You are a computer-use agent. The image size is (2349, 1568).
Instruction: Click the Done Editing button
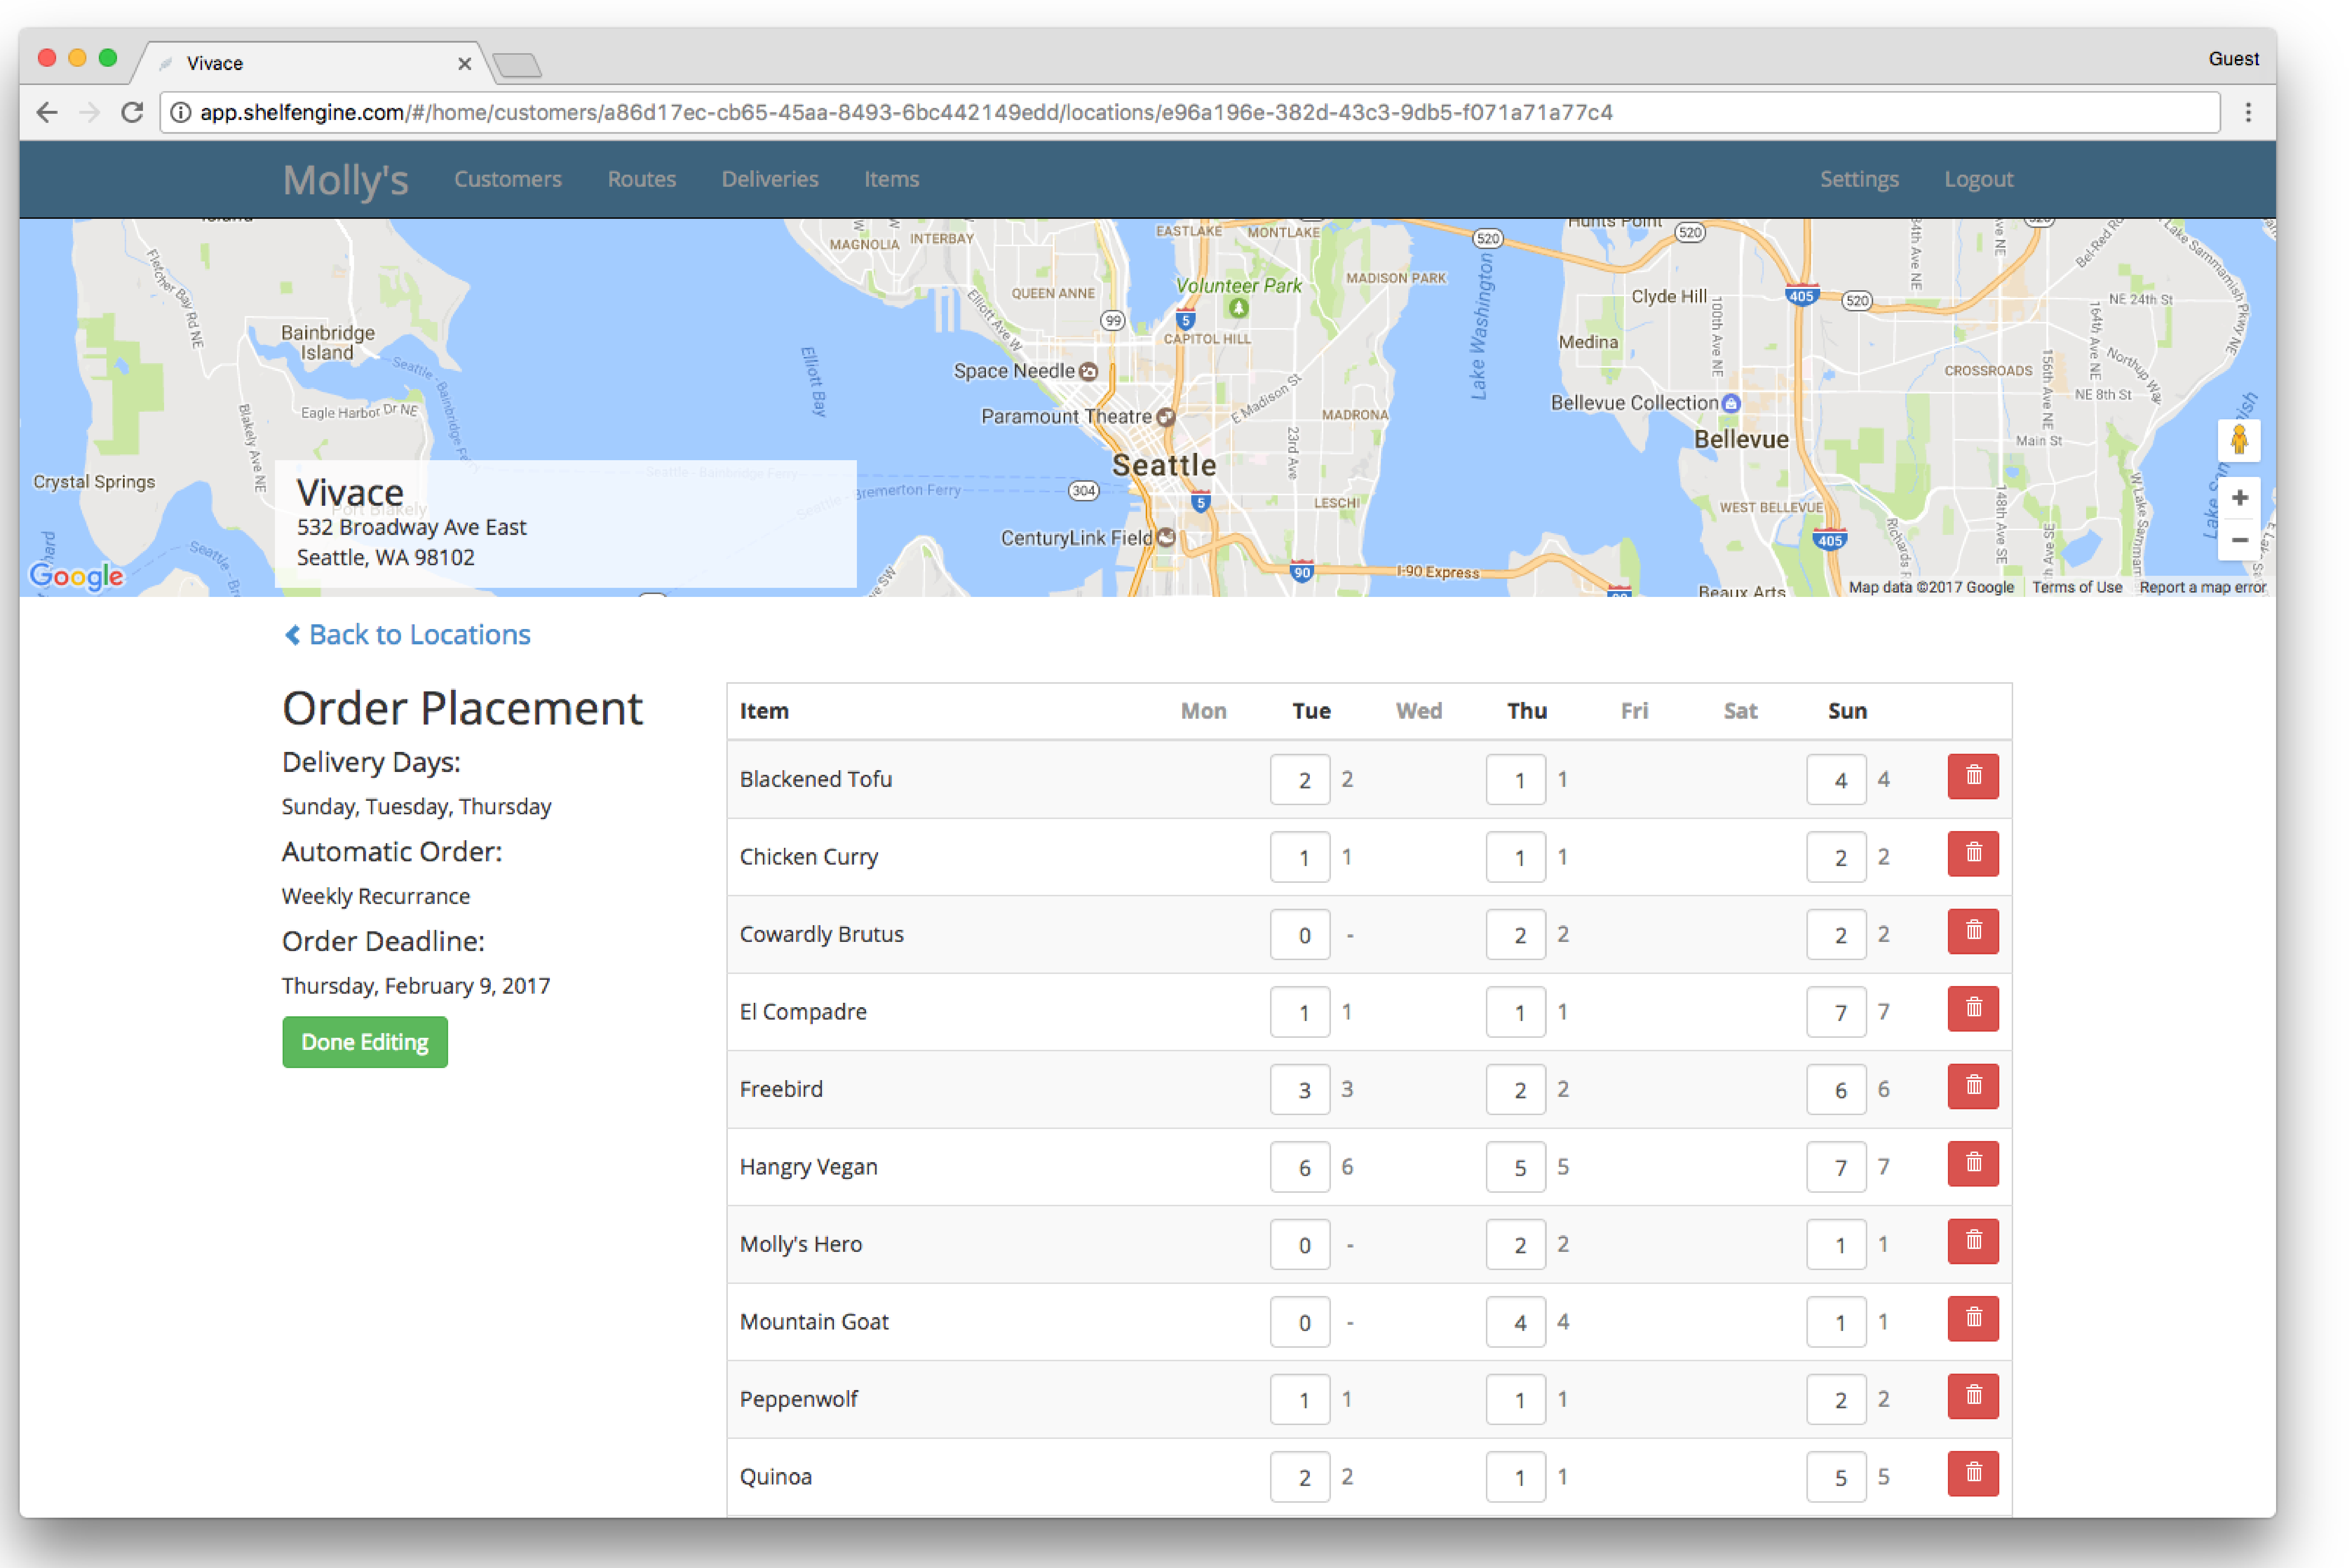click(x=364, y=1042)
